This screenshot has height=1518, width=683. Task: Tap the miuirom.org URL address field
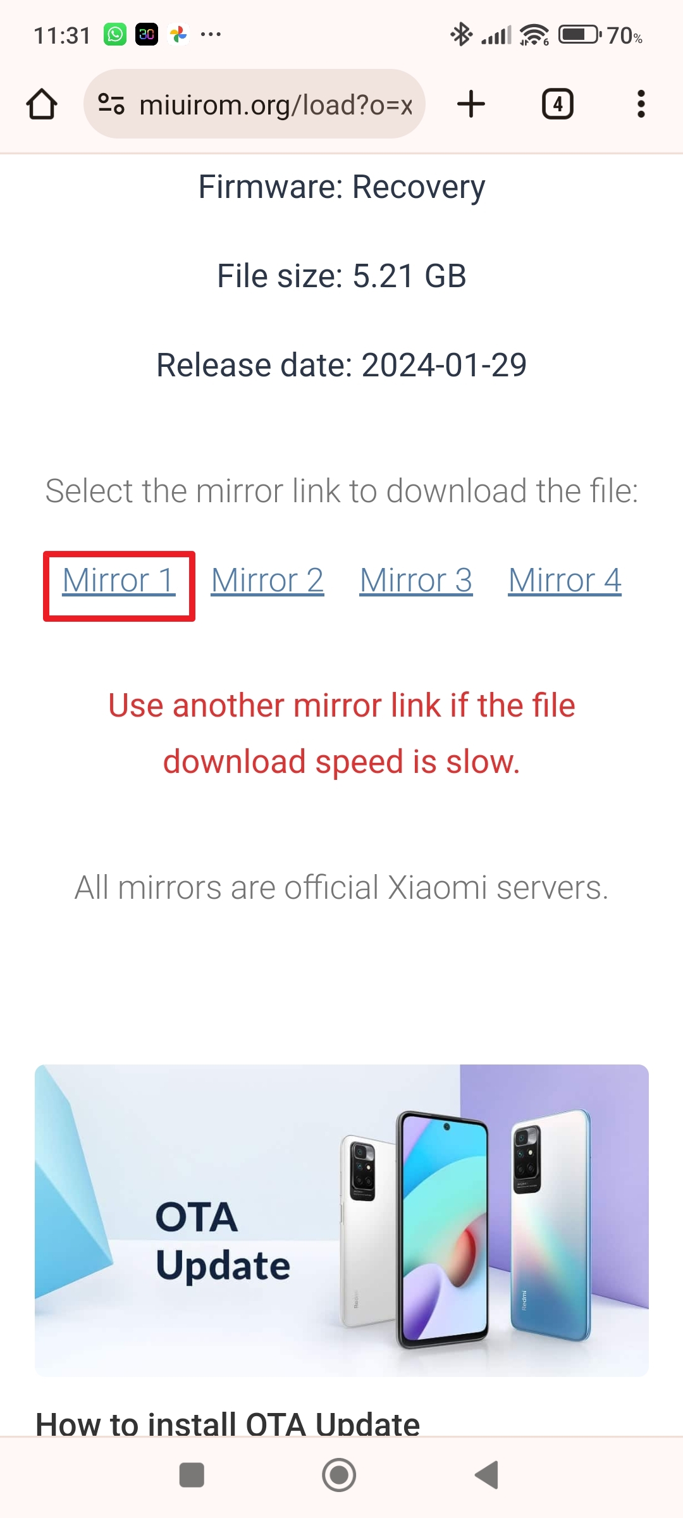click(276, 104)
